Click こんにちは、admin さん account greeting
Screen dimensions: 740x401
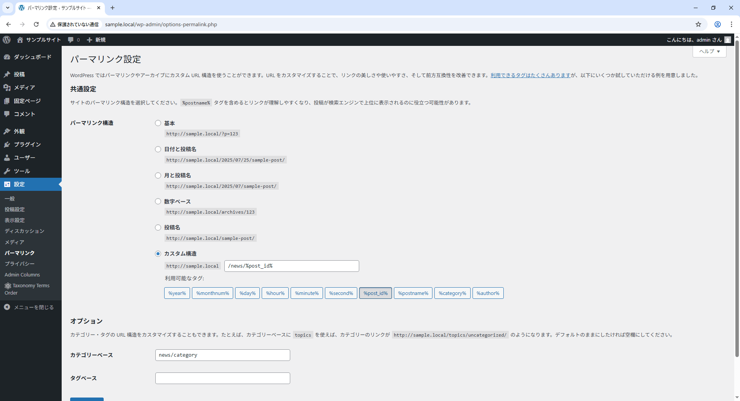pos(694,40)
